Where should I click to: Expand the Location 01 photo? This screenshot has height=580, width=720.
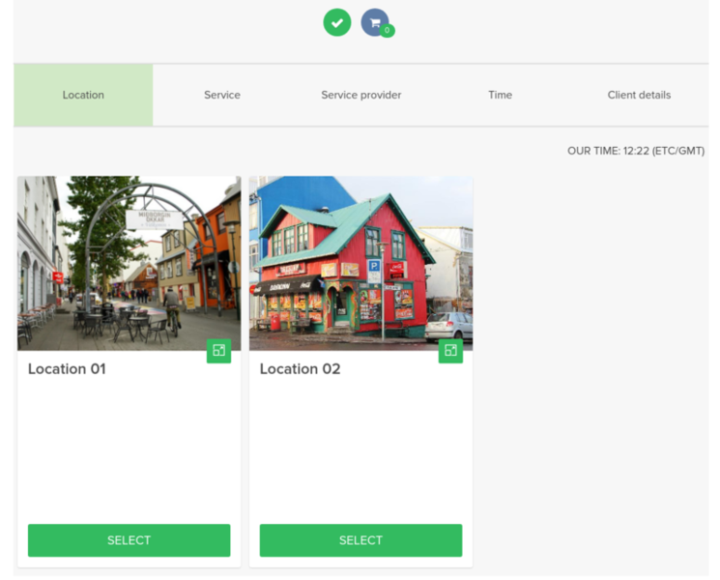click(x=218, y=351)
